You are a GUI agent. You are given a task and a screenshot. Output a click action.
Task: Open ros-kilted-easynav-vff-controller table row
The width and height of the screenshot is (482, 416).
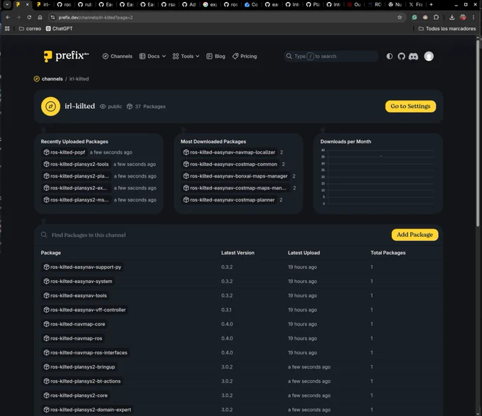point(238,310)
